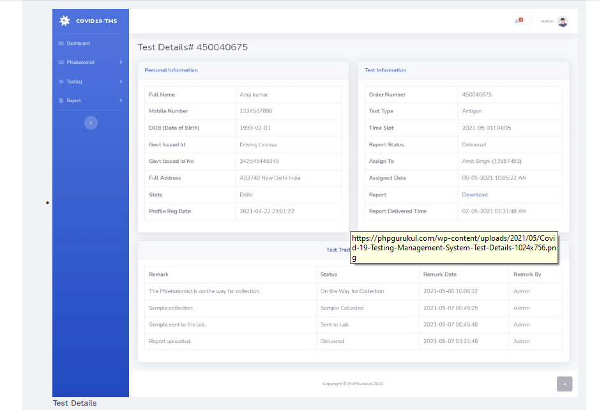Click the Report document icon
The image size is (599, 410).
click(x=61, y=100)
